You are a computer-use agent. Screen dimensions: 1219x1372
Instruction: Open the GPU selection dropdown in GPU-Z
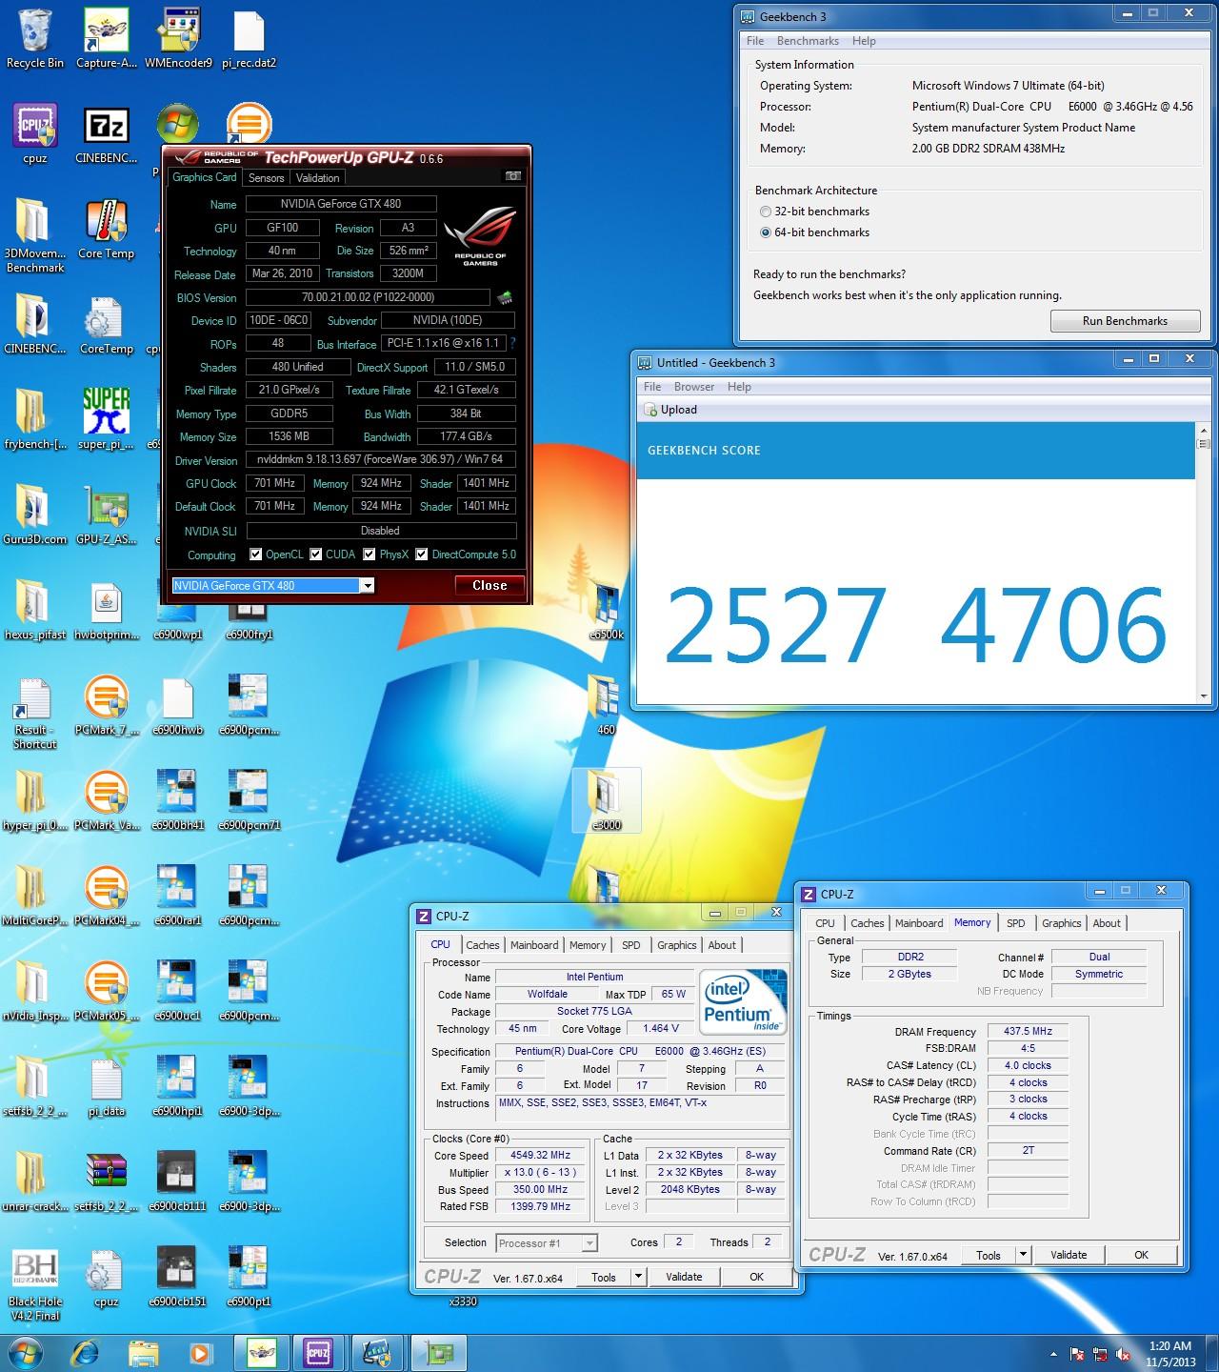[x=367, y=586]
